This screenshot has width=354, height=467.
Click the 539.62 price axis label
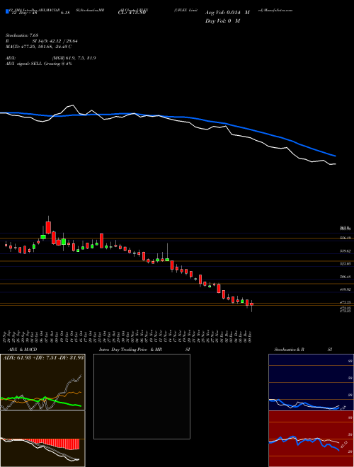346,251
